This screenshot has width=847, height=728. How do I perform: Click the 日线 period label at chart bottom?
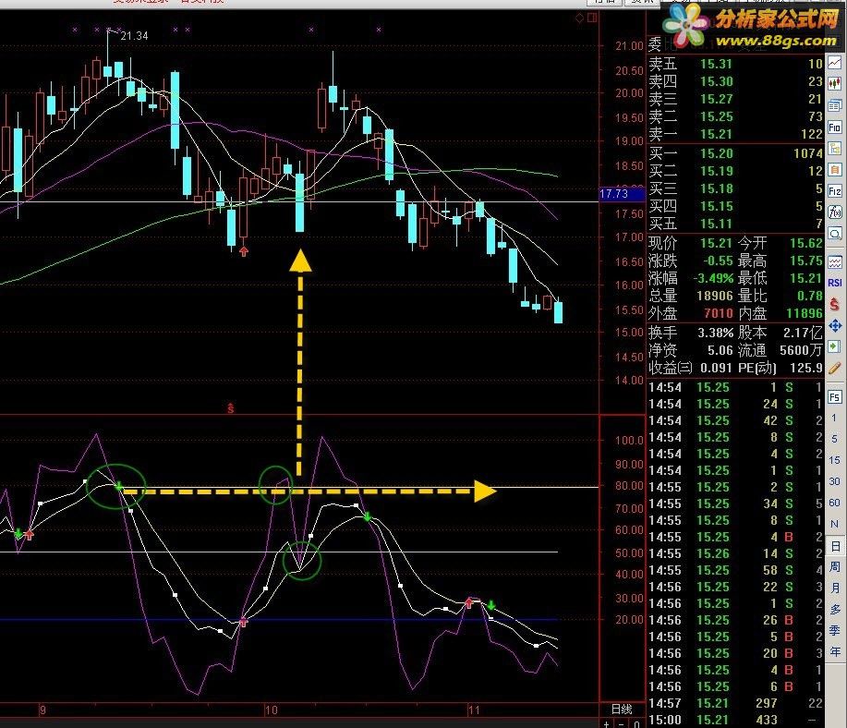coord(622,710)
